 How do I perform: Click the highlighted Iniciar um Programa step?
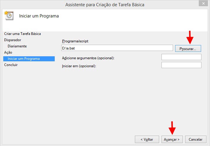(29, 59)
